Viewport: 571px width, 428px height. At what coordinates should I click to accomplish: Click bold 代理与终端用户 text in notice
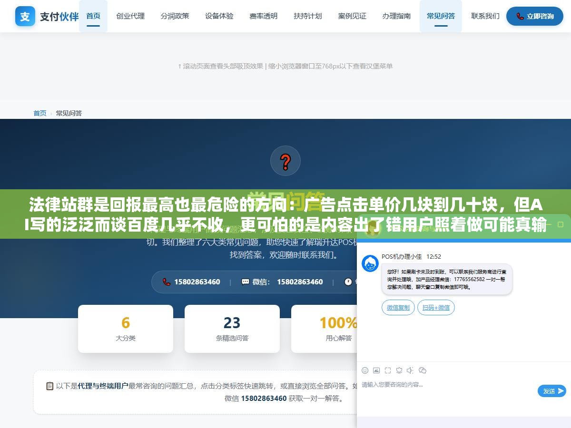(x=103, y=386)
